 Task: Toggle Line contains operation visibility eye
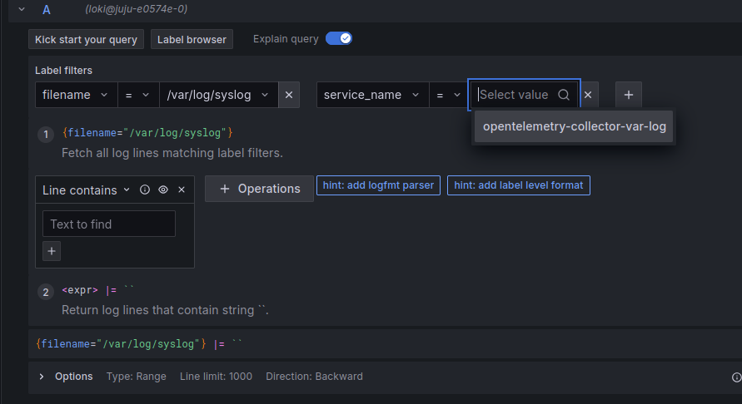click(x=163, y=190)
